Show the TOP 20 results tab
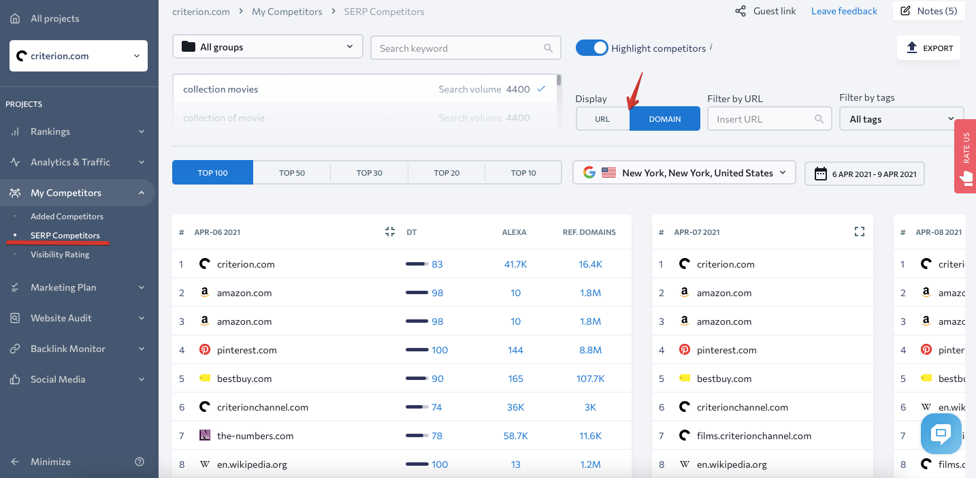This screenshot has height=478, width=976. click(446, 173)
